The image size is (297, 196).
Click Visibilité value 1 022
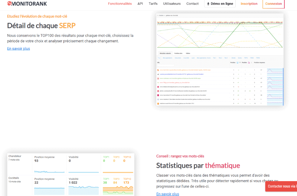tap(73, 182)
